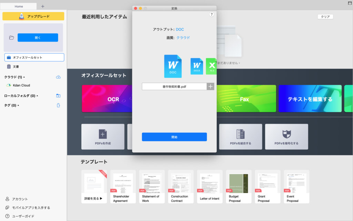353x221 pixels.
Task: Open the Fax tool card
Action: [x=246, y=98]
